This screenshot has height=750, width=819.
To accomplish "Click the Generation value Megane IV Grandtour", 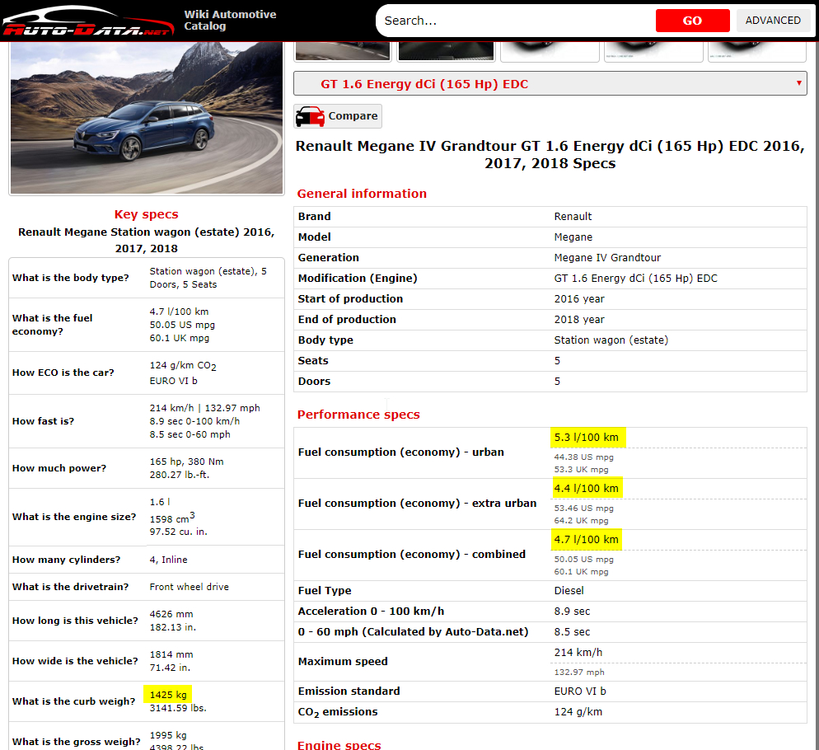I will point(607,258).
